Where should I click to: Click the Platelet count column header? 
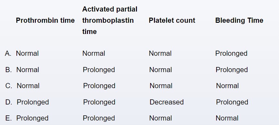tap(172, 21)
